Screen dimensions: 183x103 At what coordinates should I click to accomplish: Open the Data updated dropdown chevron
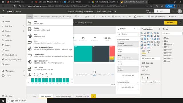tap(115, 11)
